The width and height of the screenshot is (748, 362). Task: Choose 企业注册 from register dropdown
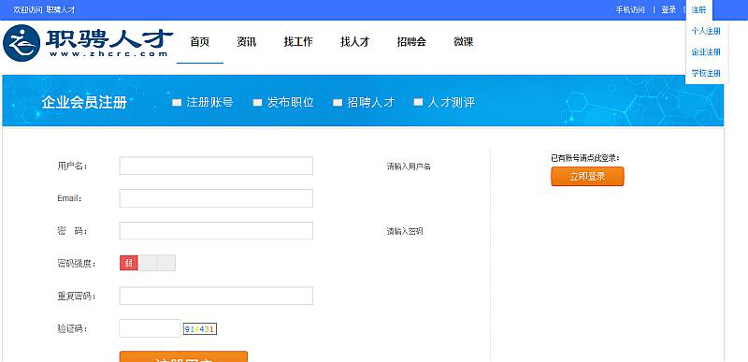(x=706, y=52)
